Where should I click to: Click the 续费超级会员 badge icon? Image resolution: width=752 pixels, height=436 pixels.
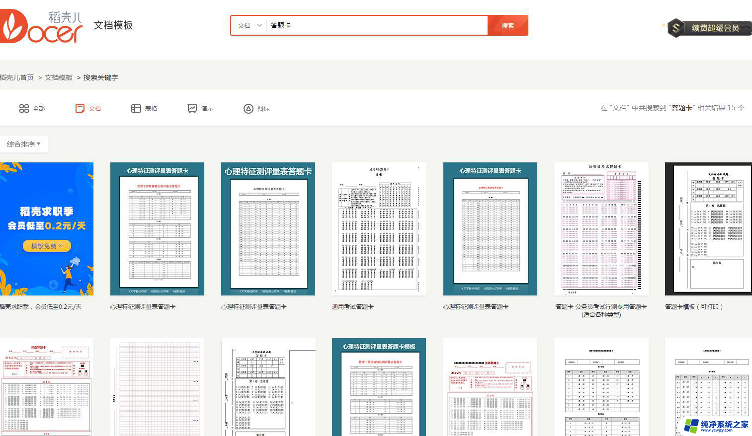(675, 28)
